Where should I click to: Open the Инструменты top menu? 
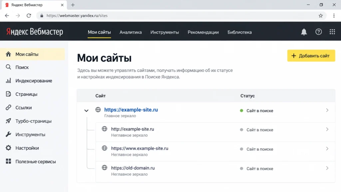tap(165, 32)
